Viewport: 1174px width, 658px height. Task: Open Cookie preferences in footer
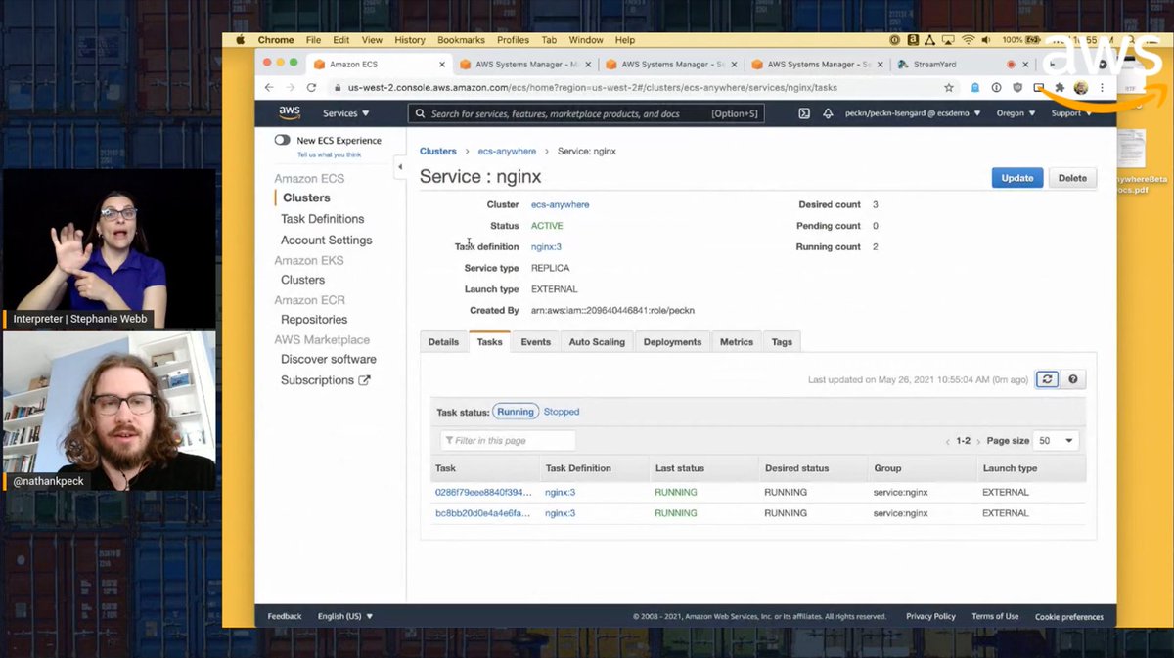[x=1069, y=617]
